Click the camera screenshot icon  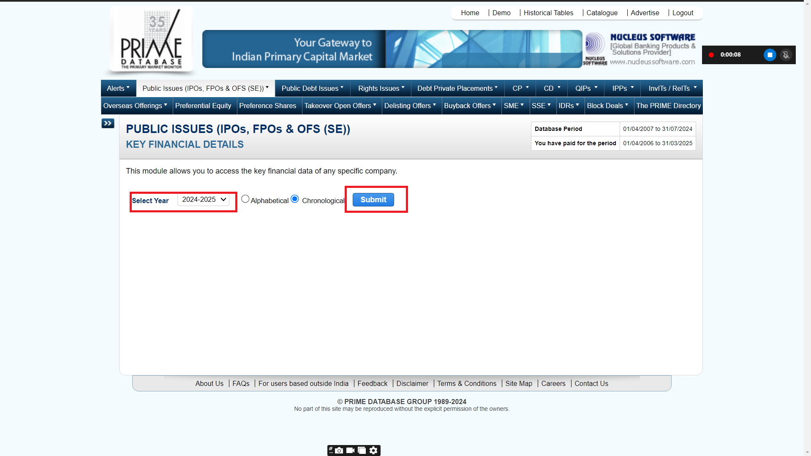point(339,451)
